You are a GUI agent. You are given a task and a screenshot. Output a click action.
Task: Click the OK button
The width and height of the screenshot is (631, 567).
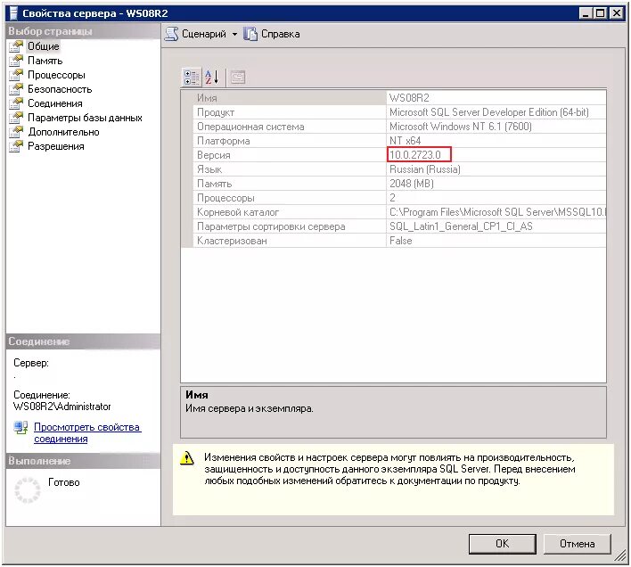coord(502,544)
